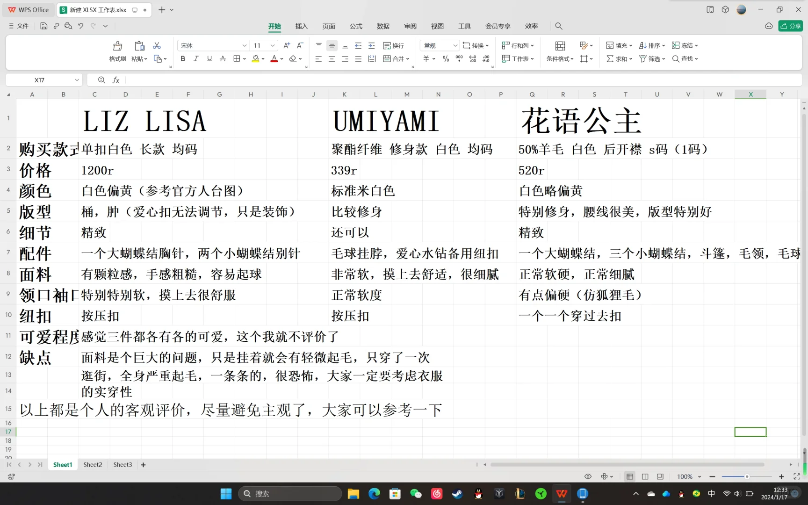Click the decrease indent icon
This screenshot has height=505, width=808.
click(x=358, y=45)
